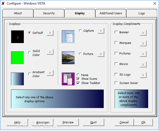Select the None radio button

point(78,75)
